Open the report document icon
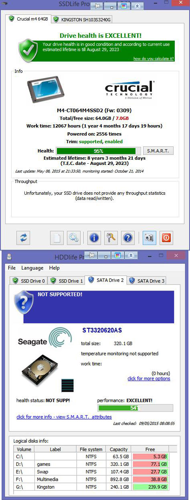 [x=57, y=238]
